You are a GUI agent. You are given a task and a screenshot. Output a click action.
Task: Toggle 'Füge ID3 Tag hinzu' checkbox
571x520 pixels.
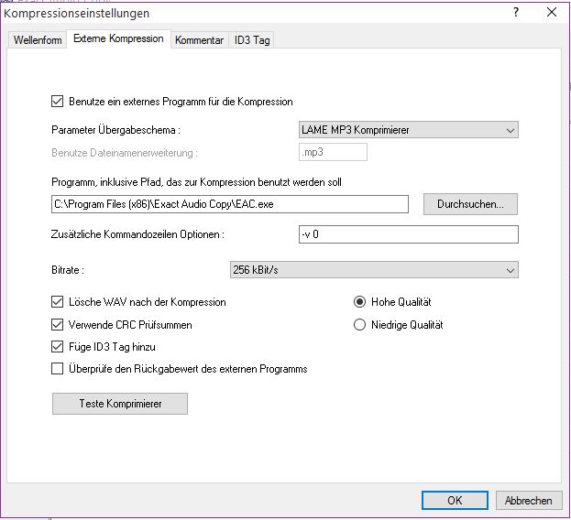[60, 347]
